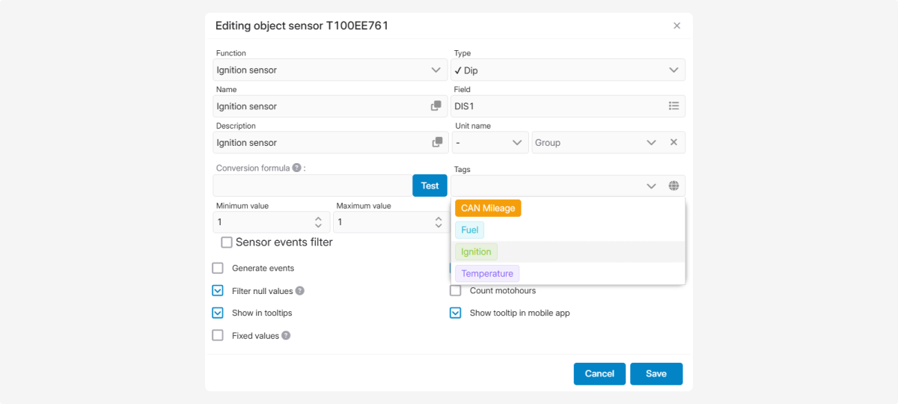Viewport: 898px width, 404px height.
Task: Click the copy icon in Name field
Action: (436, 106)
